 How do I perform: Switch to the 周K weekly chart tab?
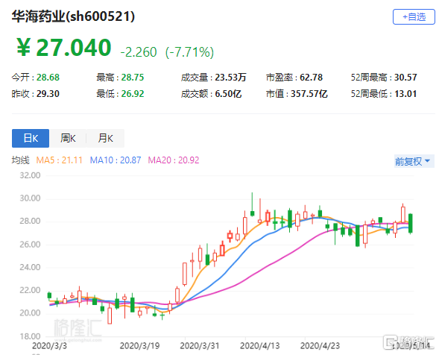click(68, 138)
